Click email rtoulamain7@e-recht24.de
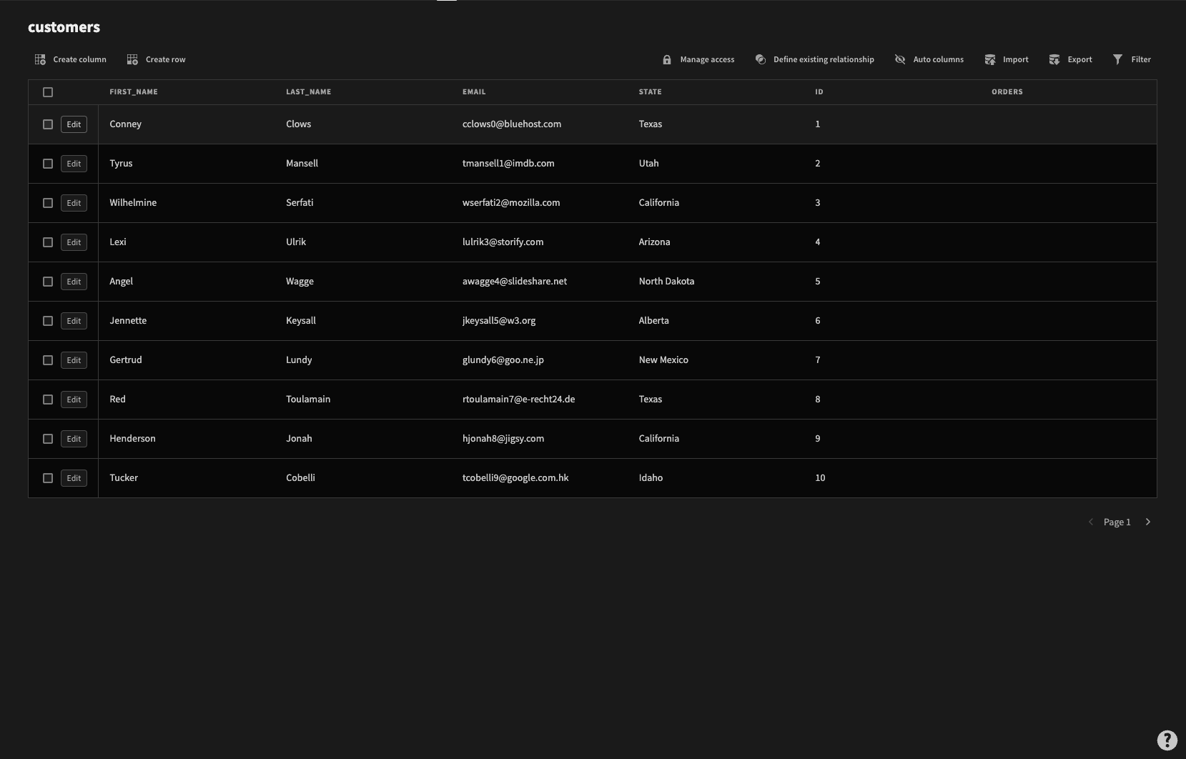Image resolution: width=1186 pixels, height=759 pixels. click(x=518, y=399)
